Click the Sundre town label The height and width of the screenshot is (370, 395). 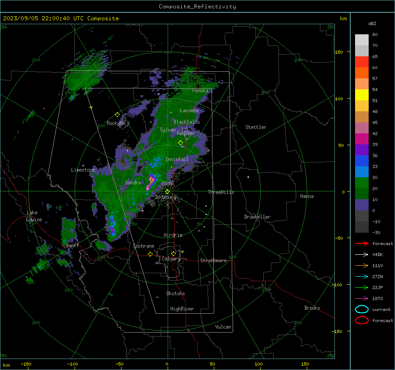pos(133,182)
